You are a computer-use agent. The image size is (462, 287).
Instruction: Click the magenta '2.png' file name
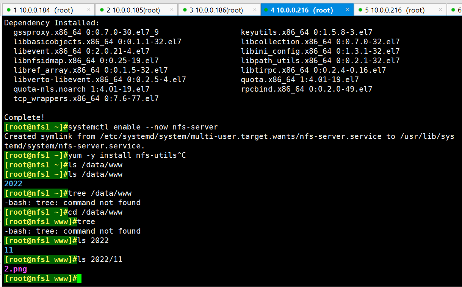16,269
